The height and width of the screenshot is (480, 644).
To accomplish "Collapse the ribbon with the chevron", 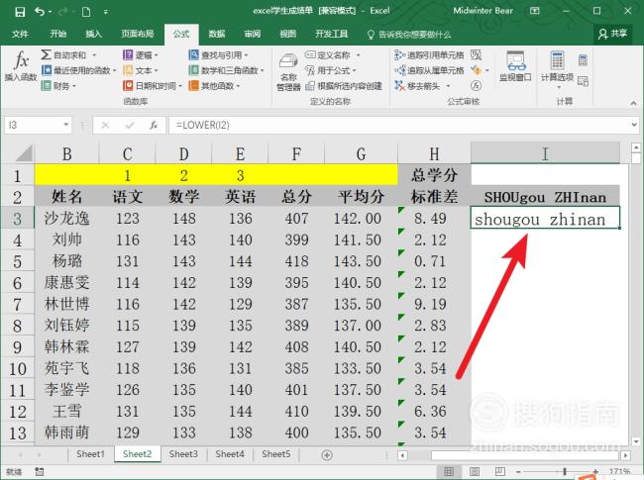I will [x=633, y=103].
